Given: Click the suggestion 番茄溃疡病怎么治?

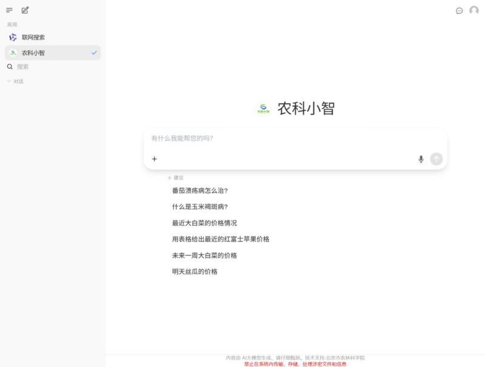Looking at the screenshot, I should pyautogui.click(x=200, y=190).
